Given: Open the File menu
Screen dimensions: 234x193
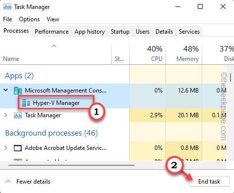Looking at the screenshot, I should tap(7, 19).
